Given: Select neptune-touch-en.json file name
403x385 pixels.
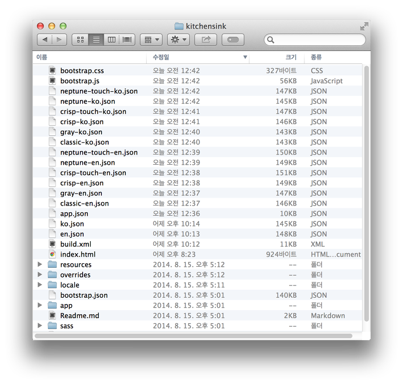Looking at the screenshot, I should tap(99, 152).
